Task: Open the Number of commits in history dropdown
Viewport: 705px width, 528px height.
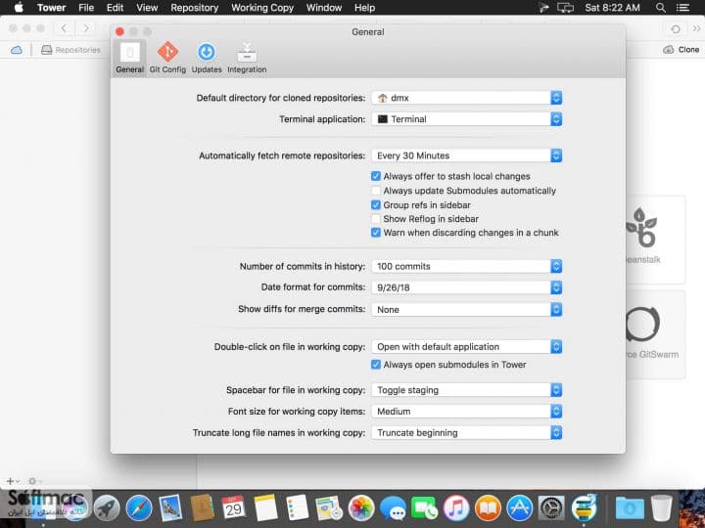Action: [467, 266]
